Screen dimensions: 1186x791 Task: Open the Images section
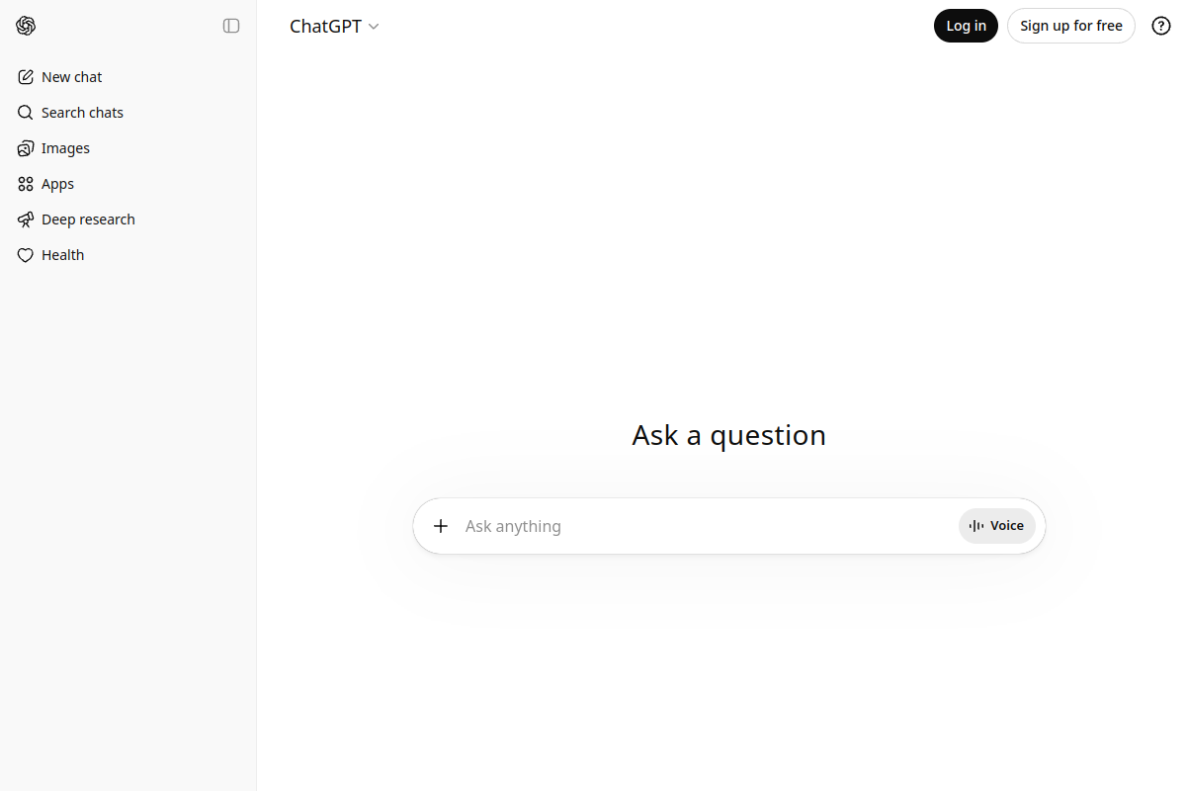click(x=65, y=147)
